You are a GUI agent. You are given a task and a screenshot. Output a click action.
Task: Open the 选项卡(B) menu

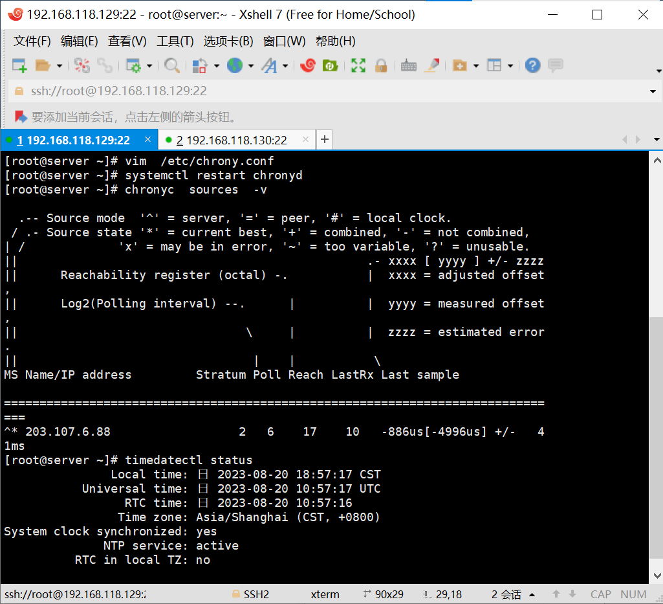[x=228, y=41]
